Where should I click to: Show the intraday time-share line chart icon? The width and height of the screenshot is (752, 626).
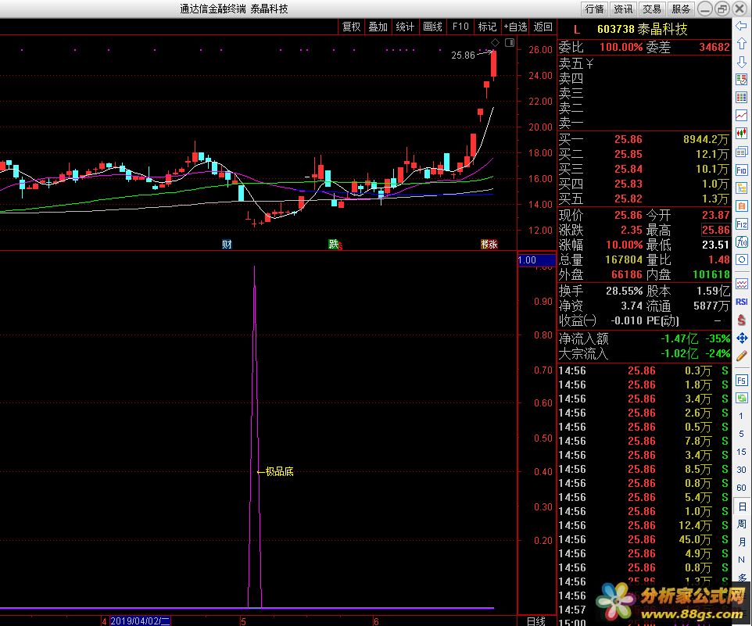pos(742,116)
